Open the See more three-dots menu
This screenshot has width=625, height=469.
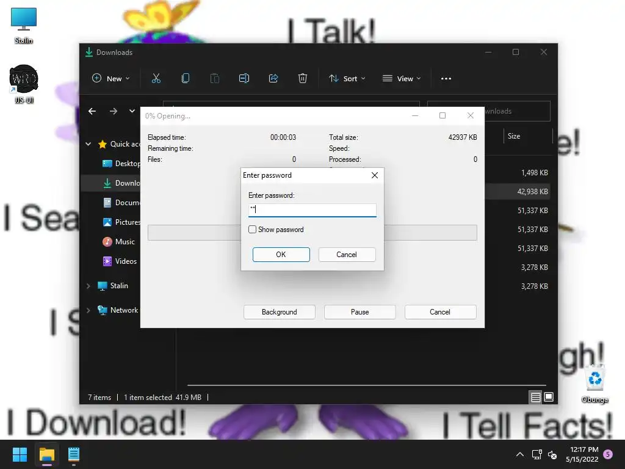pyautogui.click(x=446, y=79)
